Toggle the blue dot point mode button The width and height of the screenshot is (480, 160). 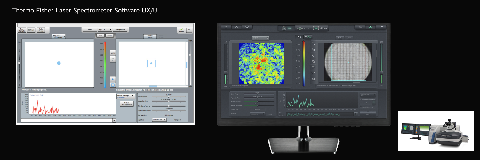pyautogui.click(x=113, y=79)
